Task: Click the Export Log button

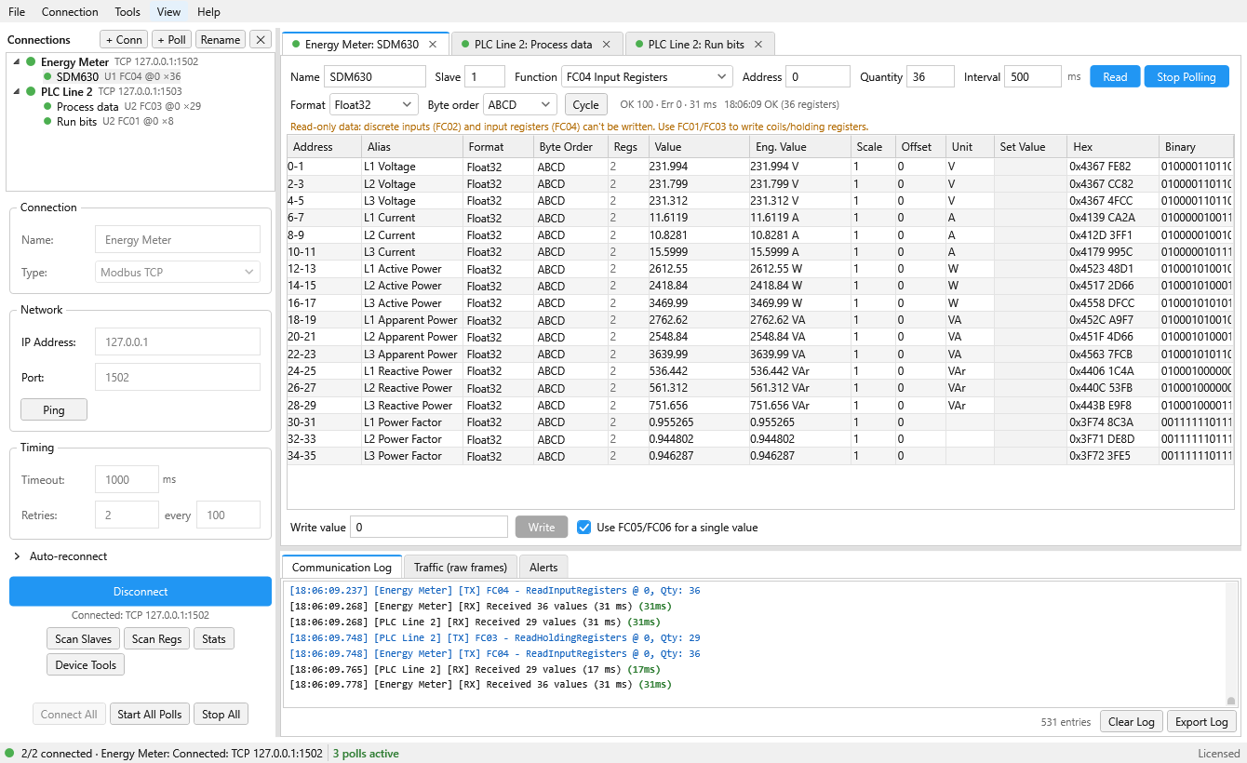Action: 1201,721
